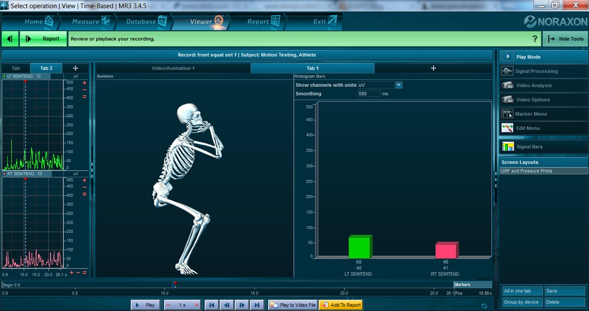
Task: Toggle LT SEMITEND channel green checkbox
Action: tap(5, 76)
